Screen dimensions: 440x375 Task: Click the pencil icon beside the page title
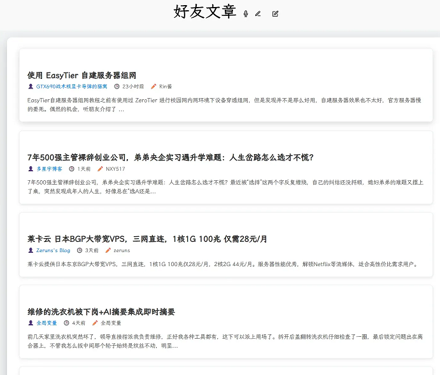[x=258, y=13]
